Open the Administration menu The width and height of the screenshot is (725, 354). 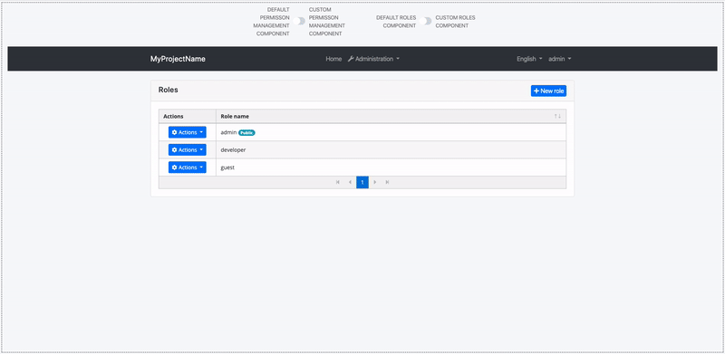pos(373,59)
